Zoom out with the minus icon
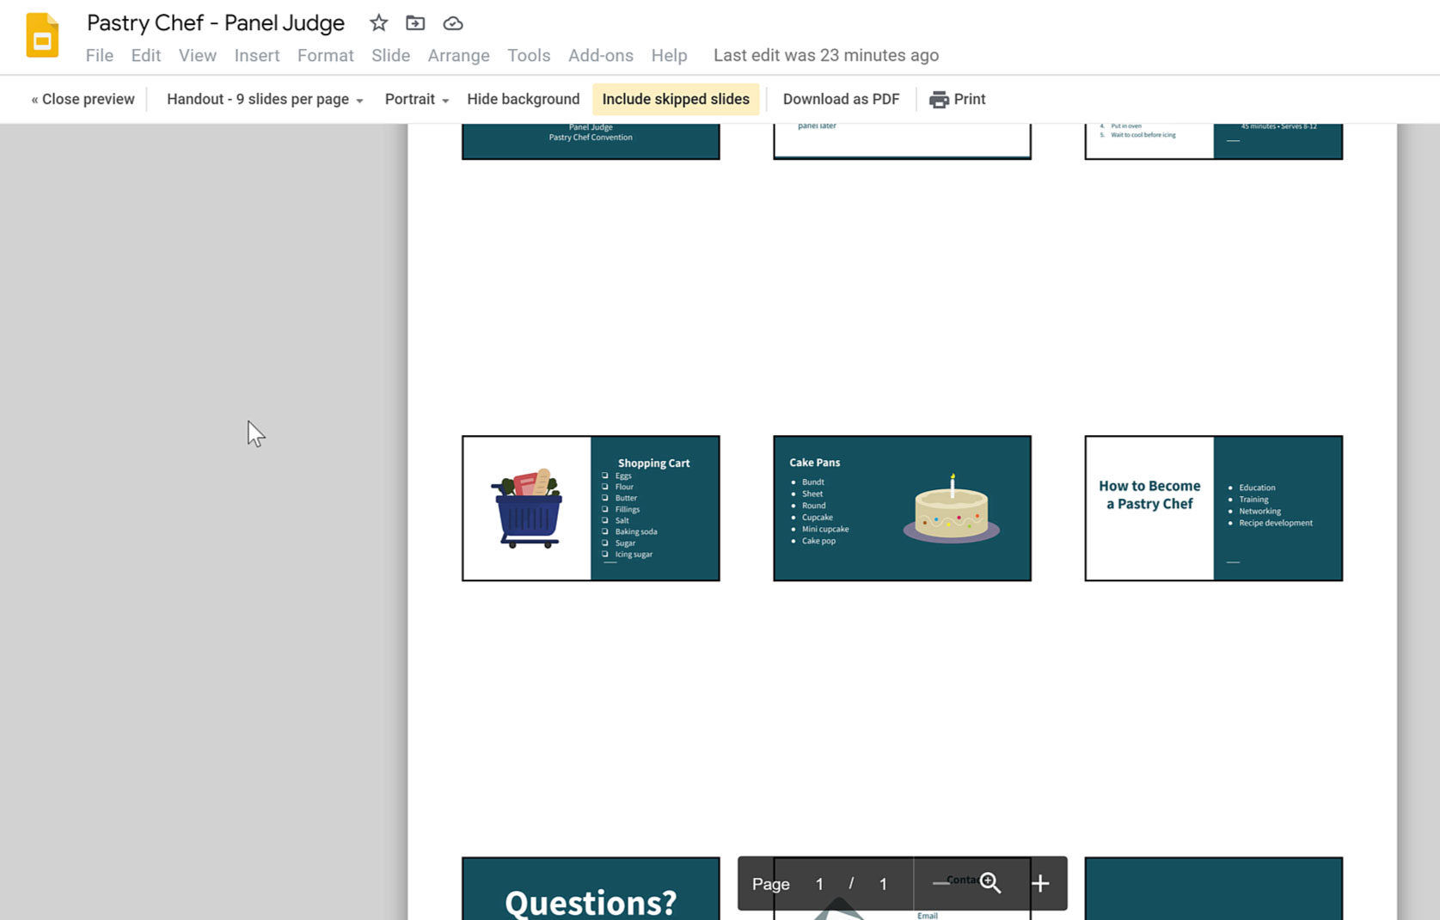 pos(941,883)
